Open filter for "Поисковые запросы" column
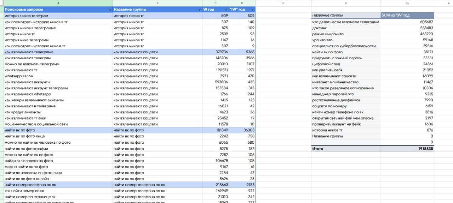Viewport: 453px width, 203px height. coord(110,10)
